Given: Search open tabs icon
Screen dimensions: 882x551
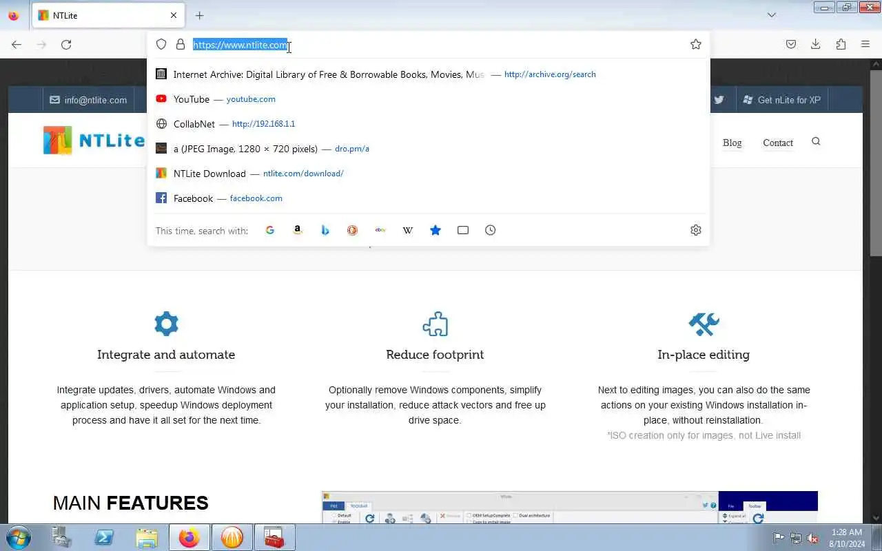Looking at the screenshot, I should click(463, 230).
